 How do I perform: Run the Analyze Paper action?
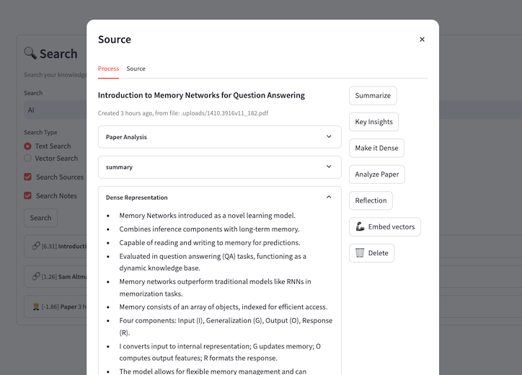(376, 175)
